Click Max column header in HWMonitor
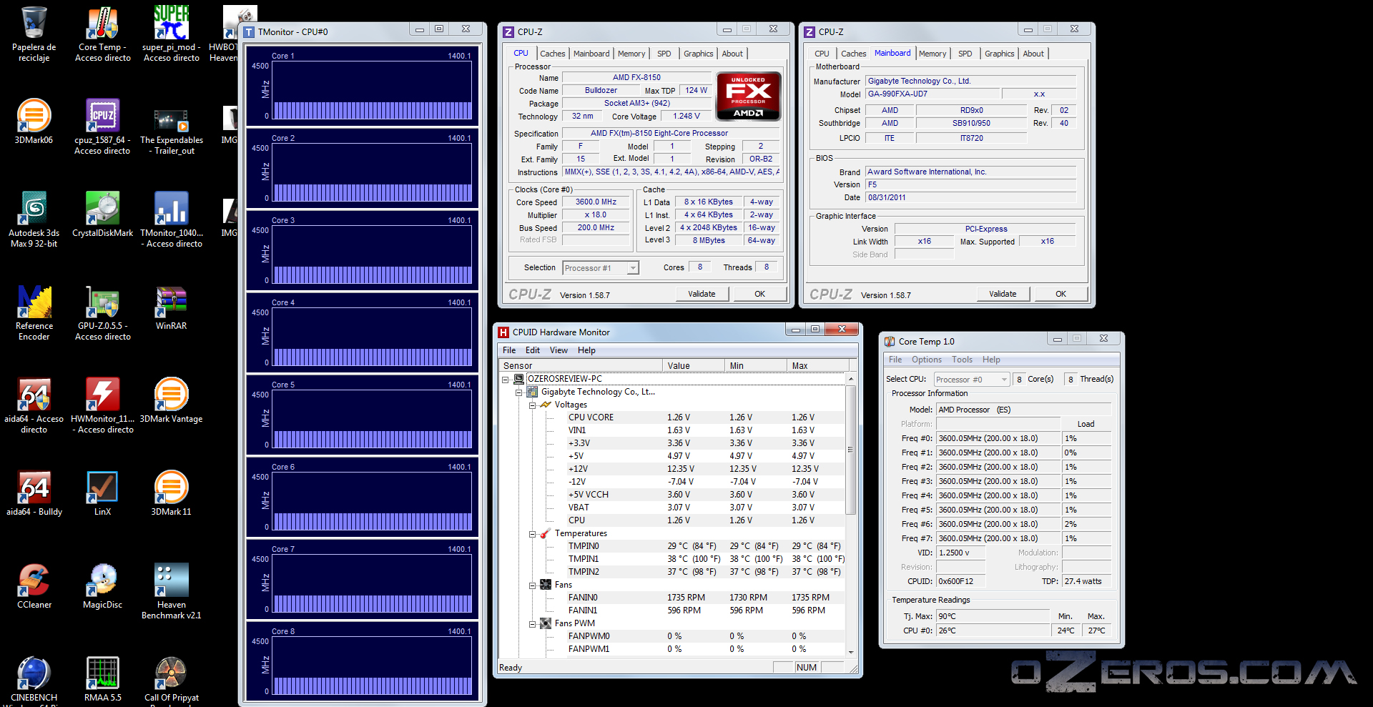Screen dimensions: 1373x707 tap(817, 366)
